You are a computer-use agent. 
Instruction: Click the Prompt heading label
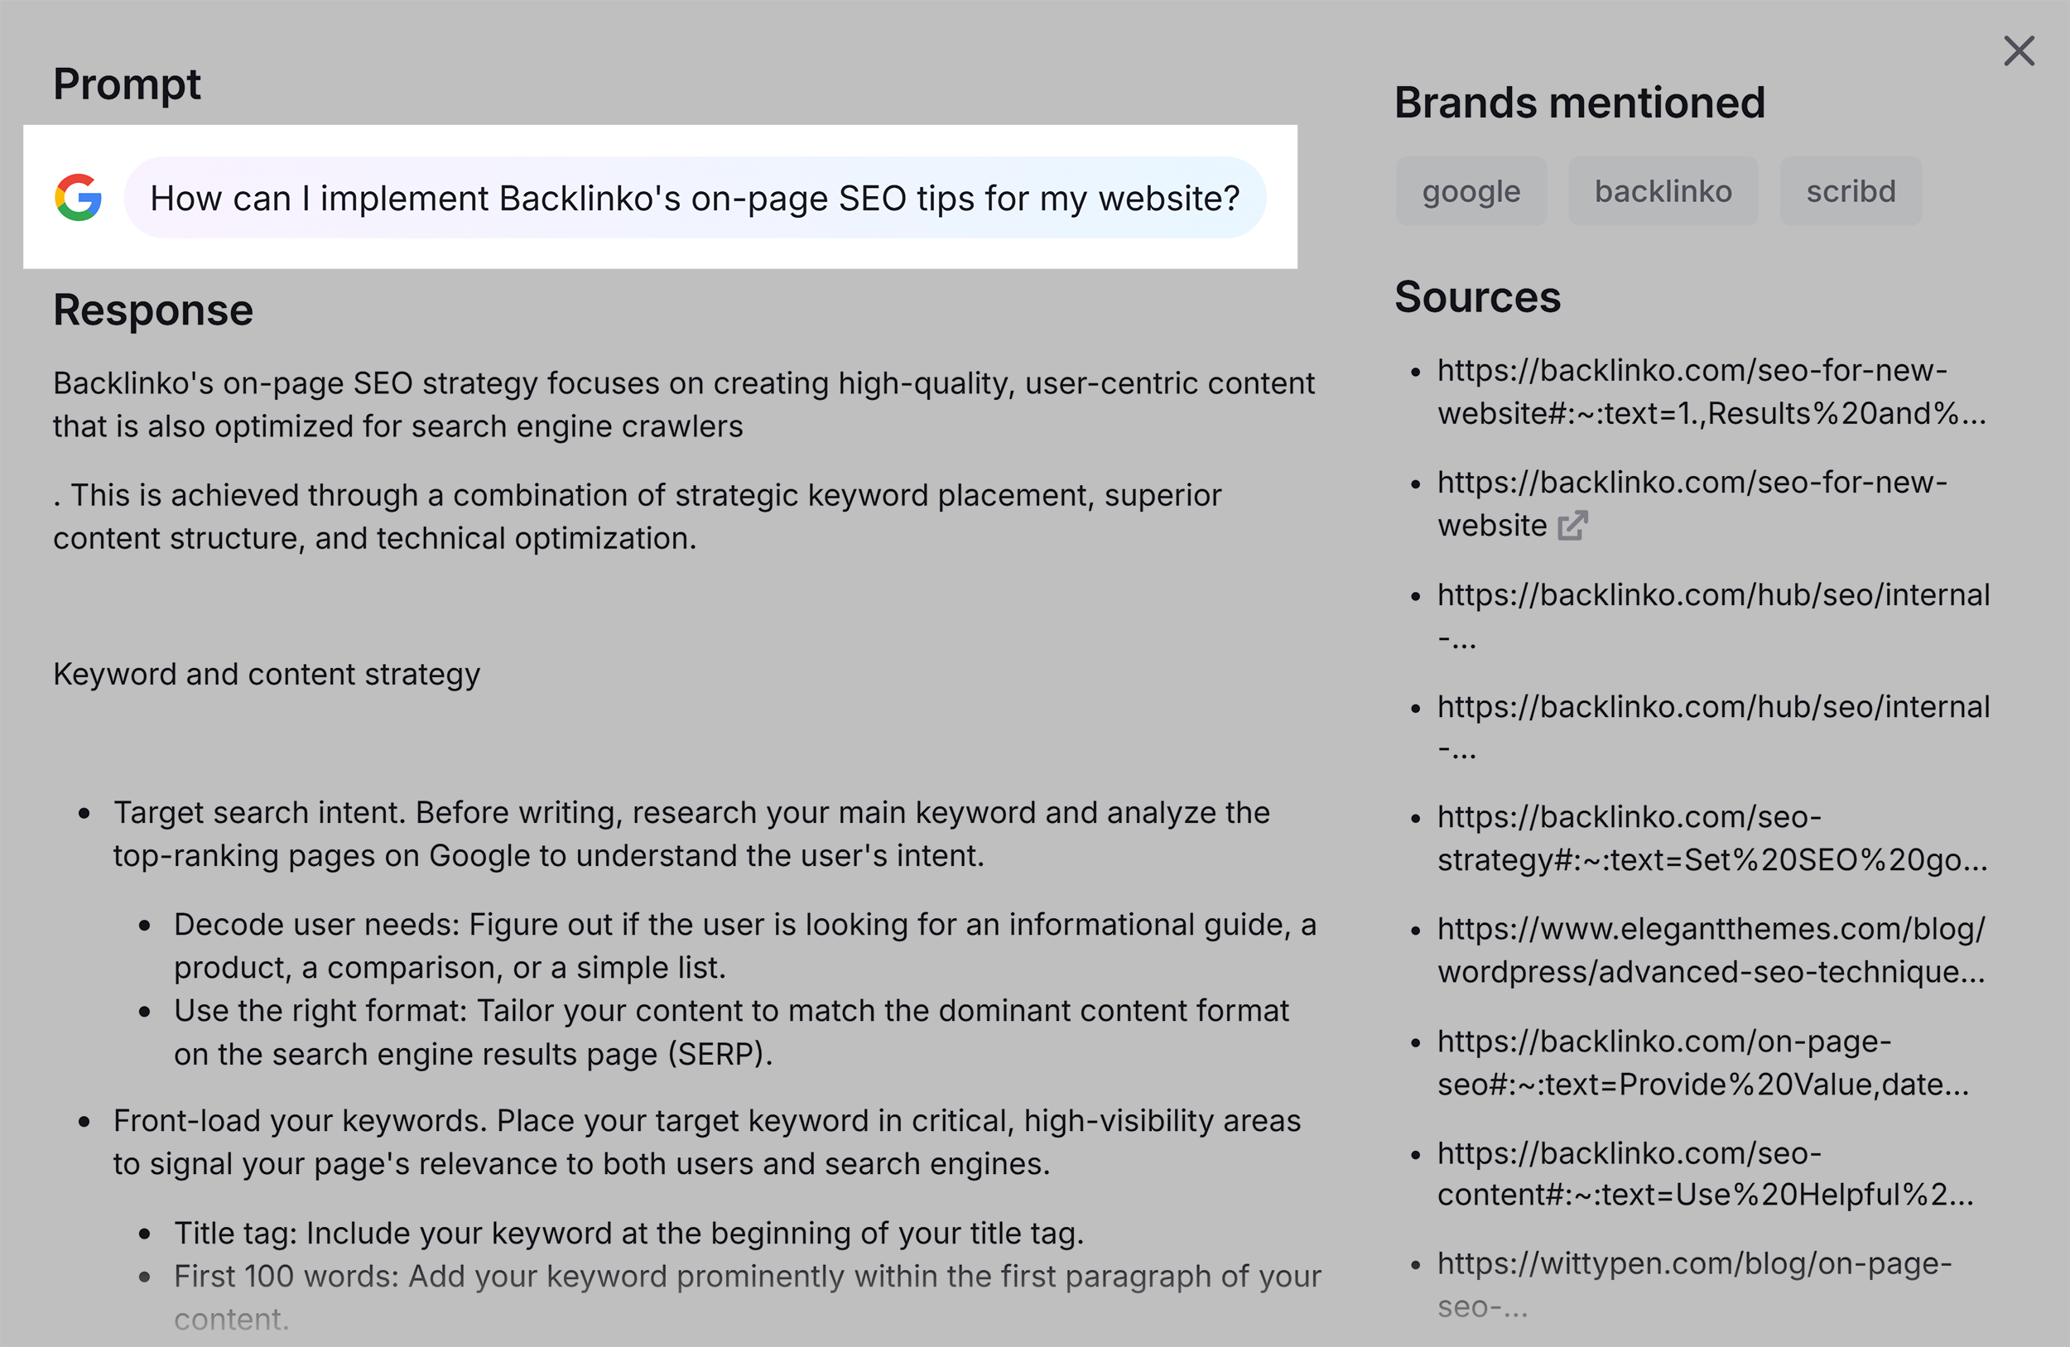[127, 84]
